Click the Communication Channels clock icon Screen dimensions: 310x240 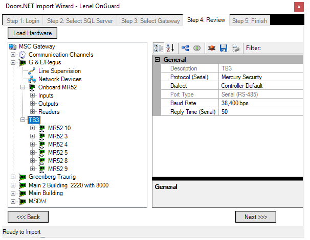point(22,55)
